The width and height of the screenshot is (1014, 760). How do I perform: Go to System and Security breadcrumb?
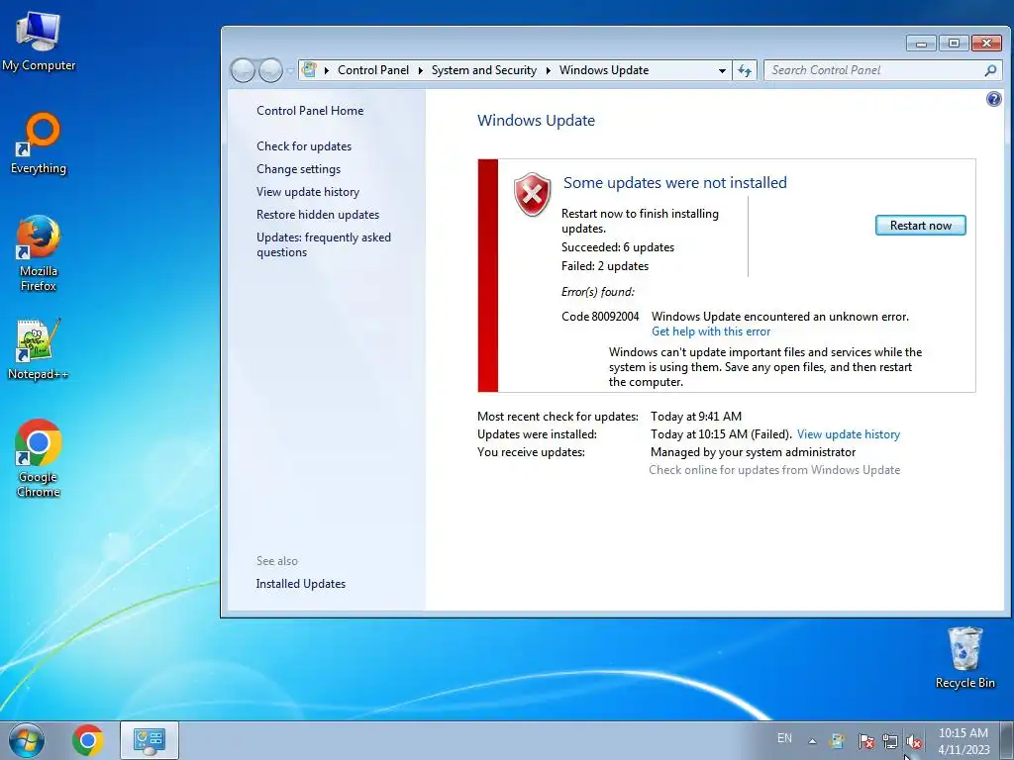coord(483,70)
